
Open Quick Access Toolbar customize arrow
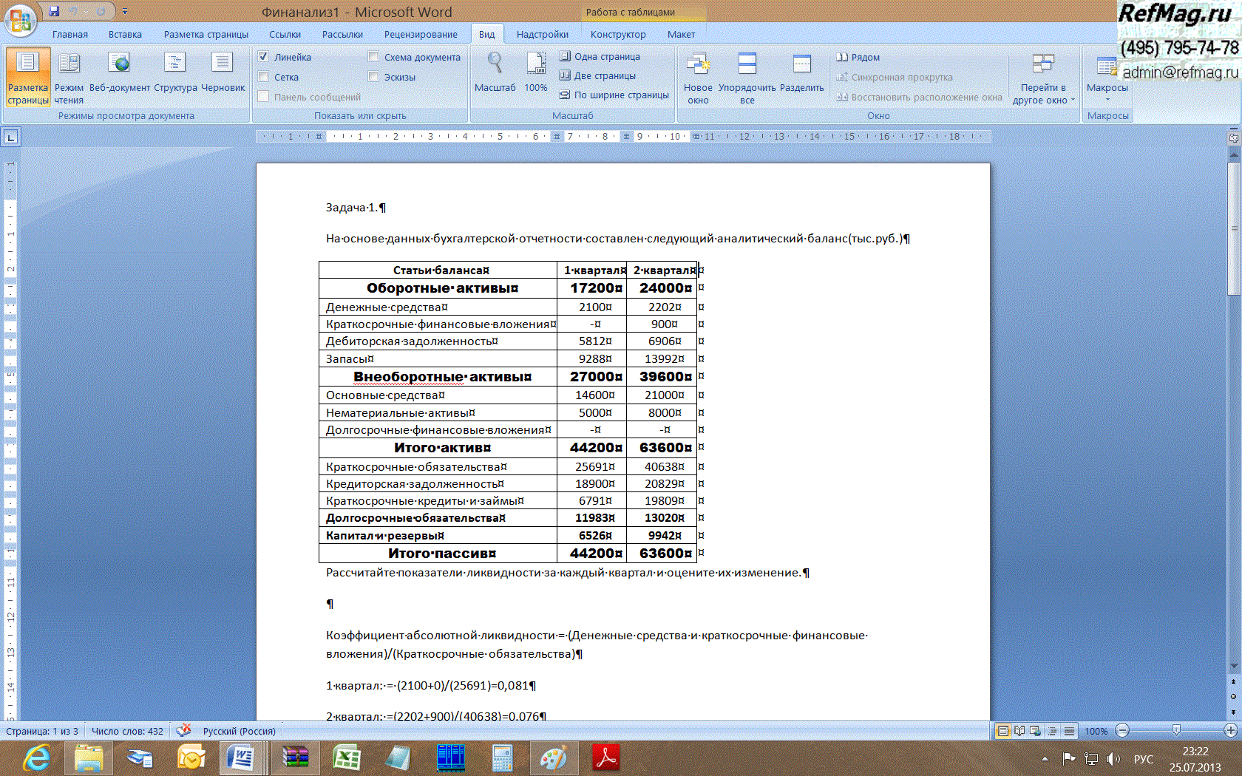click(x=125, y=12)
